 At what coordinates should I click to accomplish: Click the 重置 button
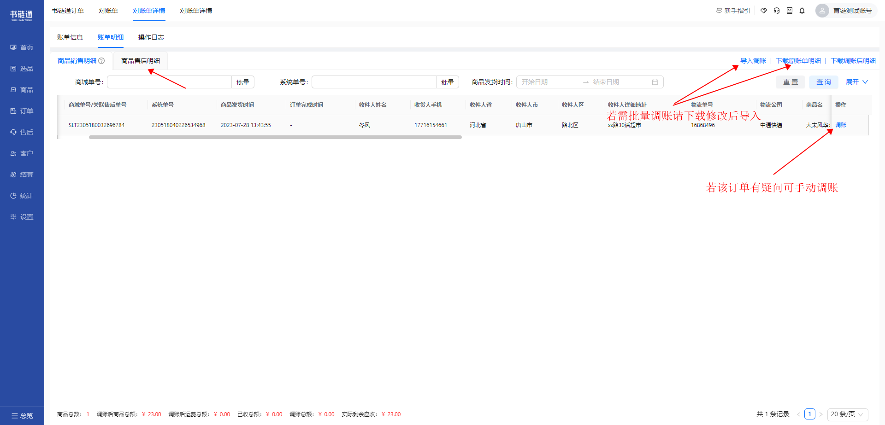point(791,82)
